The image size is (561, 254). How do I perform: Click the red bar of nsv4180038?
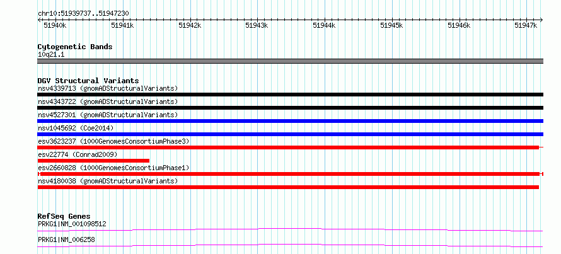(x=288, y=187)
